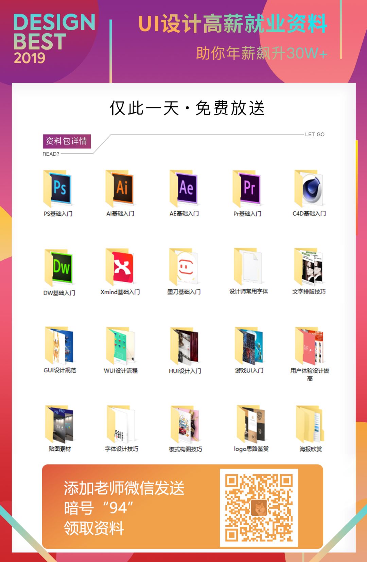Open the HUI设计入门 folder icon
The image size is (367, 562).
(185, 346)
